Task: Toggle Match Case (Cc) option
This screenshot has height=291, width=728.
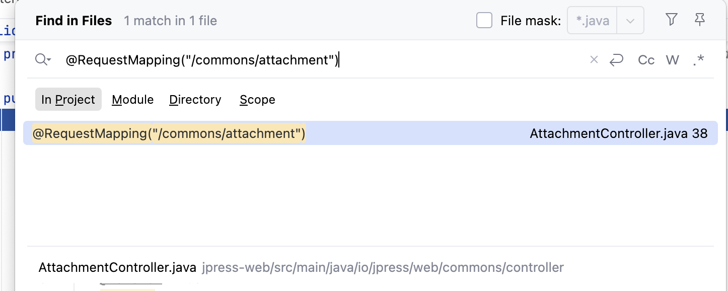Action: point(646,60)
